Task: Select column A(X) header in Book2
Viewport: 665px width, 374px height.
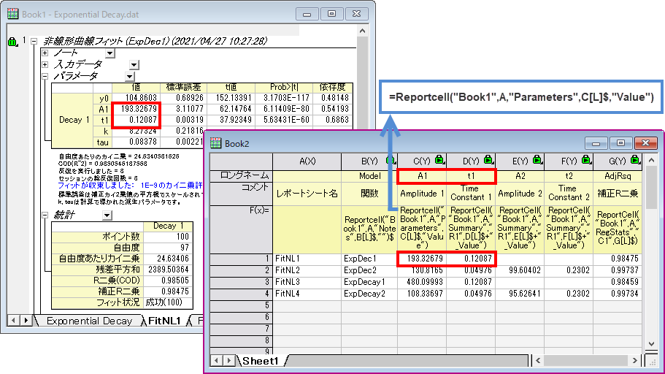Action: tap(307, 161)
